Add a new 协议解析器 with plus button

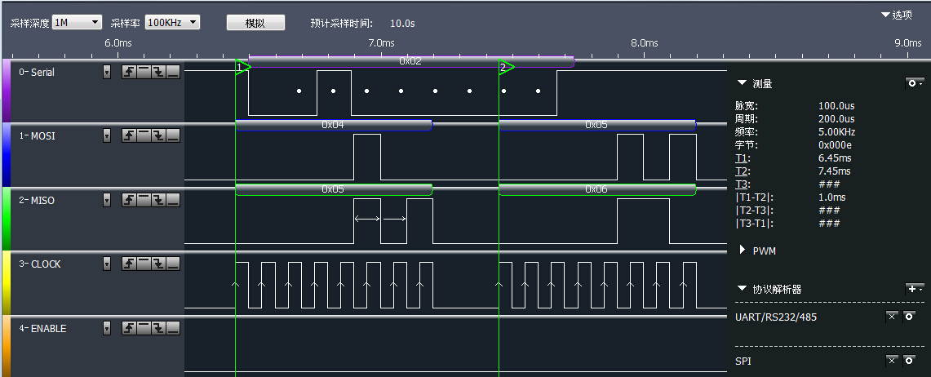coord(915,289)
